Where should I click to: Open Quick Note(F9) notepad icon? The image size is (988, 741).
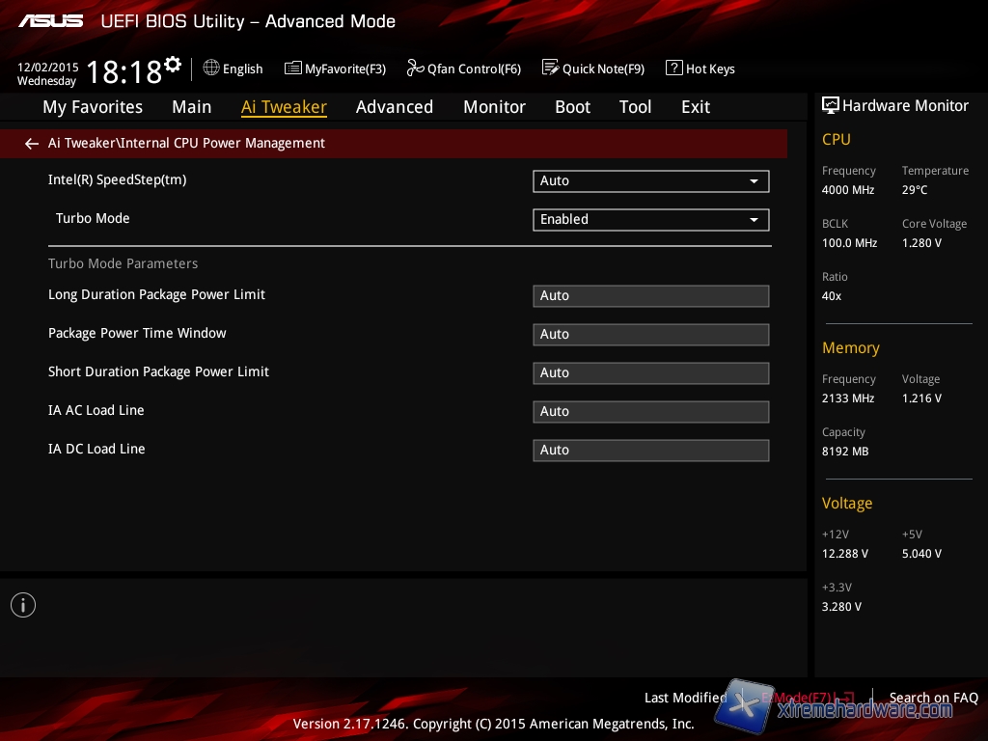[550, 69]
